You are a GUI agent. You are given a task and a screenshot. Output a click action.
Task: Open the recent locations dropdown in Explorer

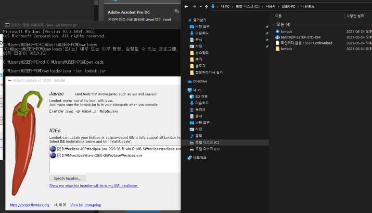point(201,7)
